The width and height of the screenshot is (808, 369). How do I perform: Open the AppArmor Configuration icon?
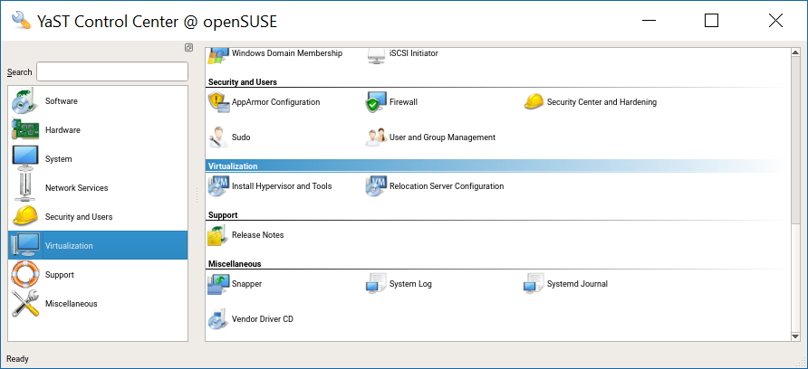coord(219,102)
